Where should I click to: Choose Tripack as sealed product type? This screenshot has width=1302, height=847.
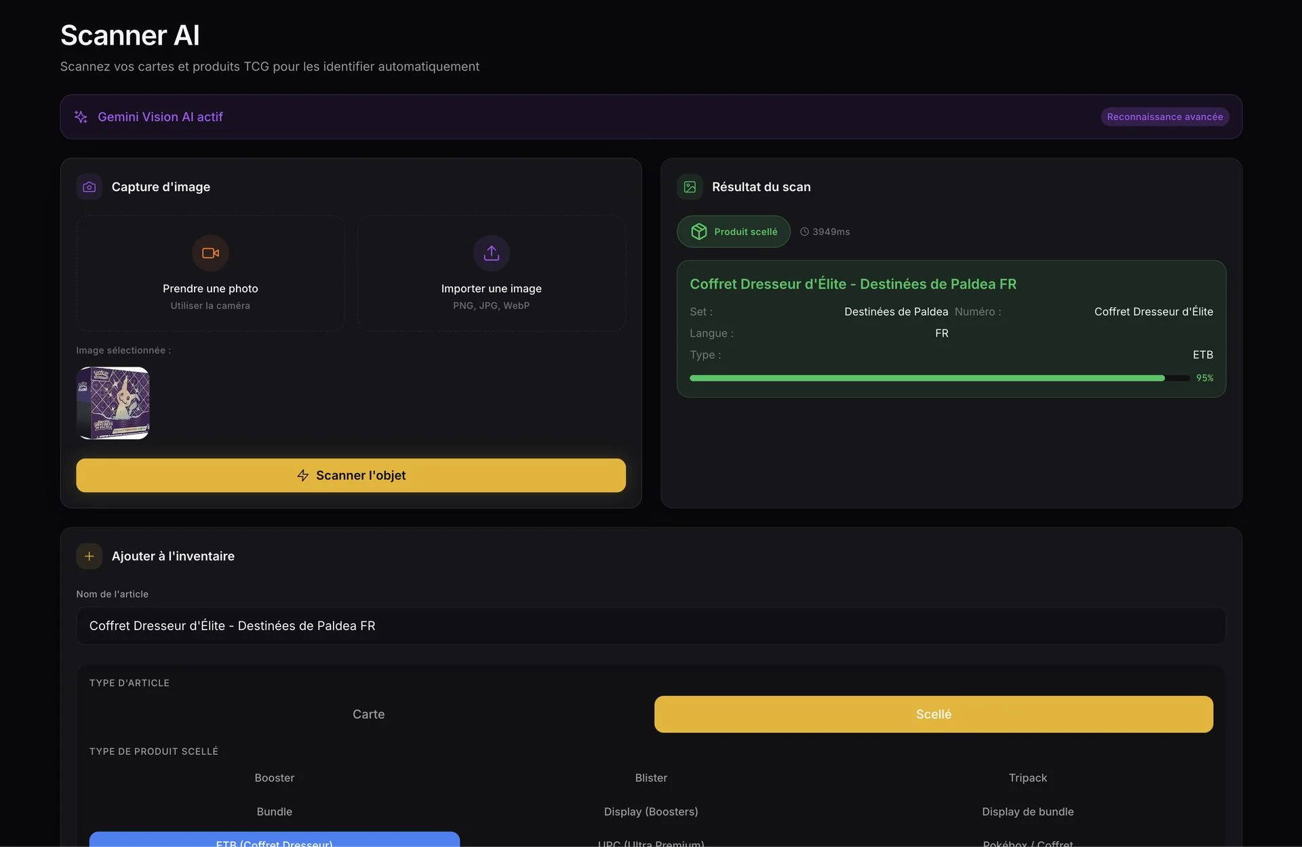click(x=1027, y=778)
